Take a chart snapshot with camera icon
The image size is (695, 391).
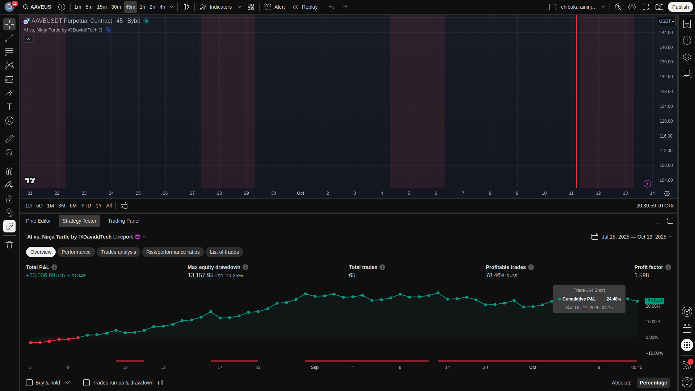[x=659, y=7]
